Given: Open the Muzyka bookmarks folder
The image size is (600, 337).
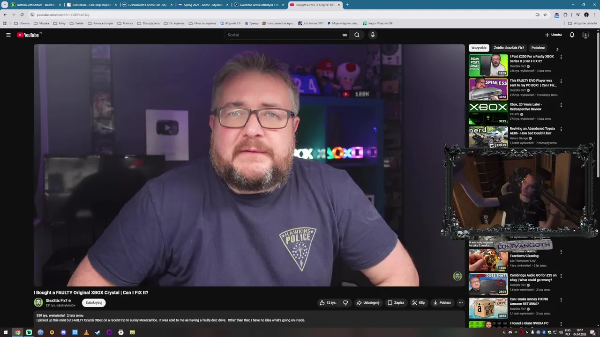Looking at the screenshot, I should click(41, 23).
